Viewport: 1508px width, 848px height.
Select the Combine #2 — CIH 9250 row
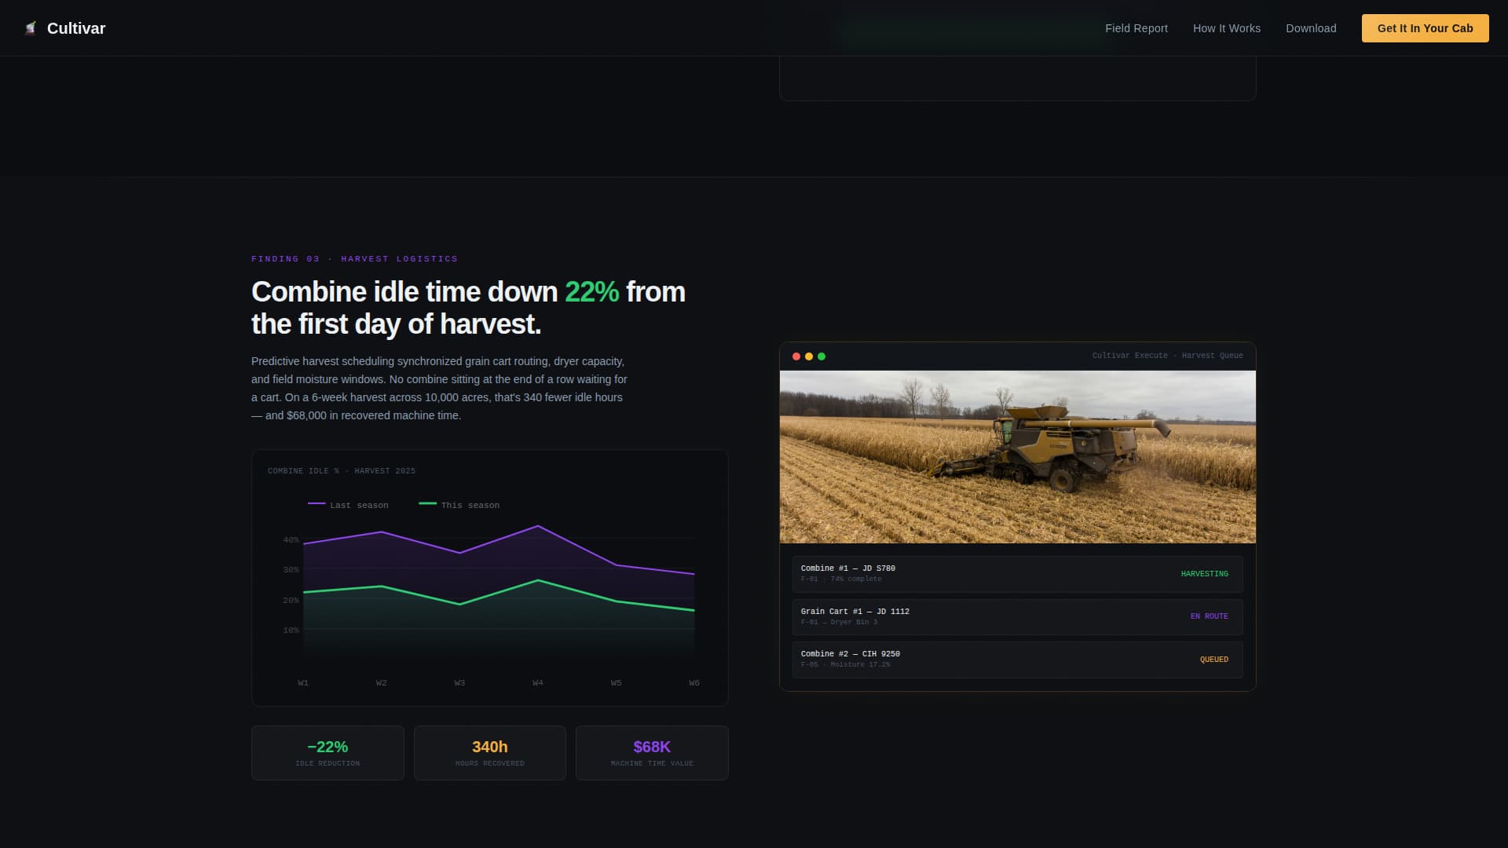(1017, 660)
